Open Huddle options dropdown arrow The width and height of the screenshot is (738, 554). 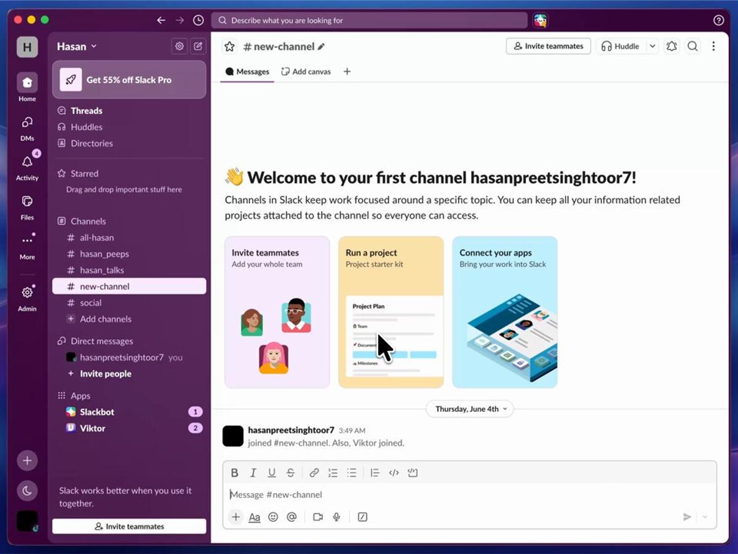point(653,46)
